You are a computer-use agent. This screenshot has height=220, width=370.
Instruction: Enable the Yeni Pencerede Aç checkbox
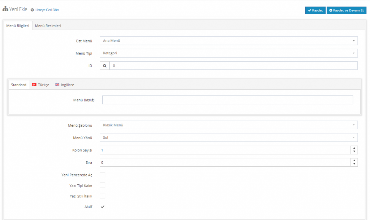coord(102,175)
